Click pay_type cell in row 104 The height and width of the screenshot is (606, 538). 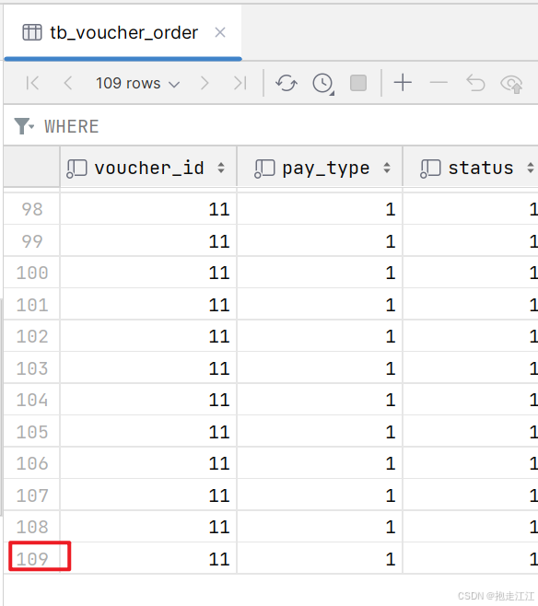point(320,400)
